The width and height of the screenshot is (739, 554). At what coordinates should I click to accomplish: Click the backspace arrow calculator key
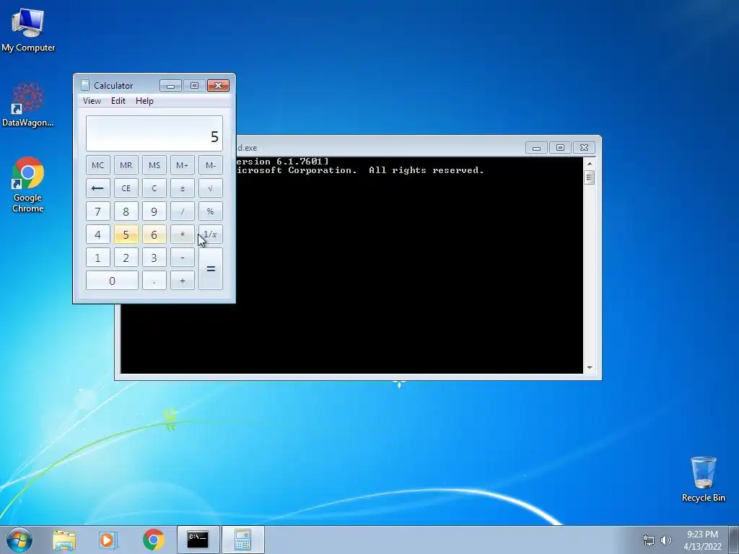pyautogui.click(x=98, y=188)
